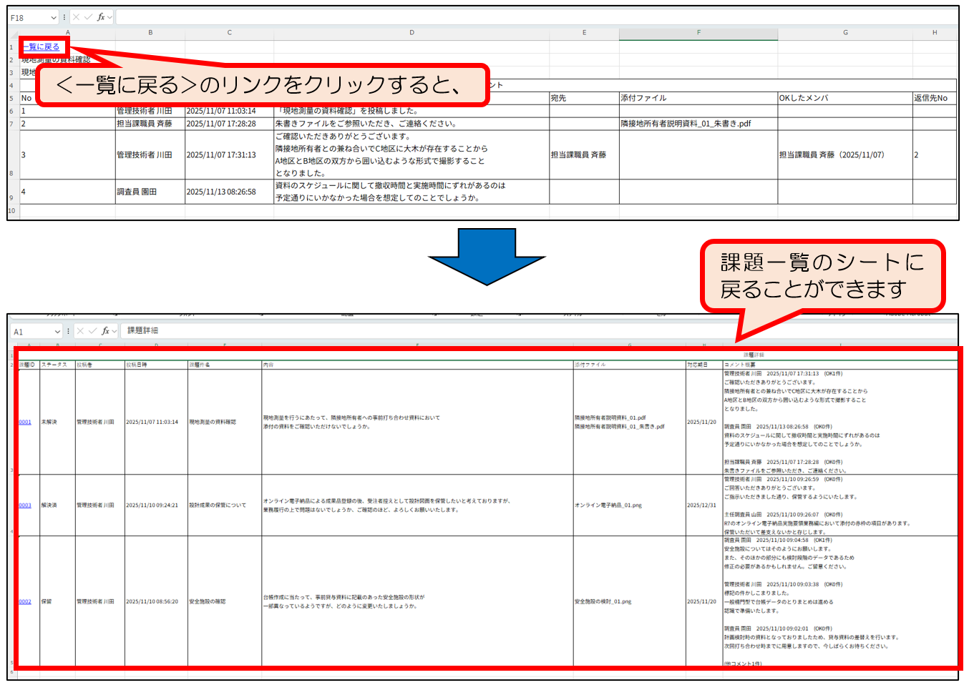Image resolution: width=974 pixels, height=685 pixels.
Task: Open issue 0002 link in lower sheet
Action: (x=25, y=602)
